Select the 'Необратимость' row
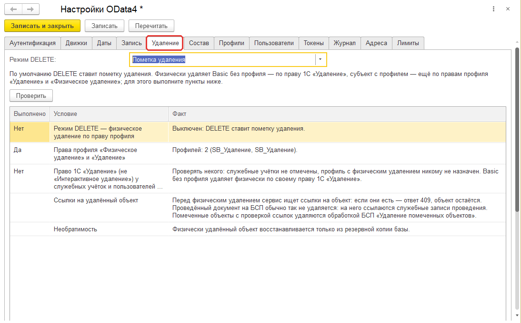The image size is (521, 323). [x=258, y=229]
